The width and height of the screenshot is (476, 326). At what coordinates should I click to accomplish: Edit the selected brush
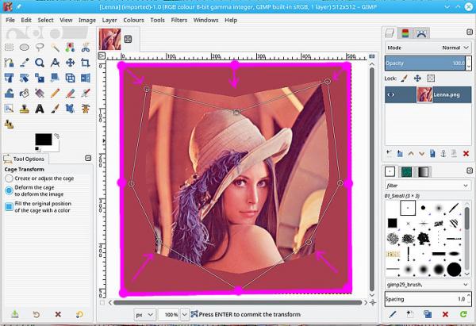(393, 314)
